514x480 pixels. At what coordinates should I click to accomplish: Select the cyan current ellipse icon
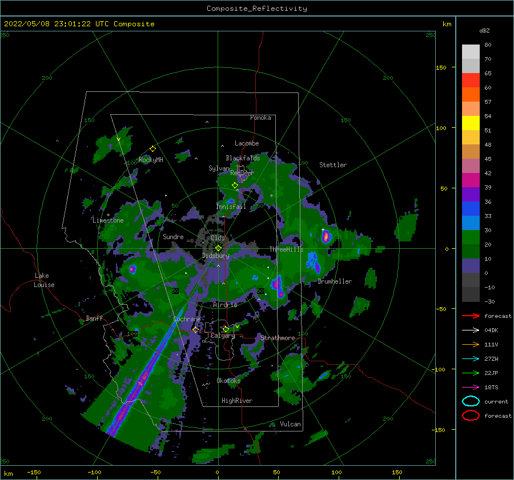pos(471,401)
